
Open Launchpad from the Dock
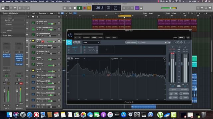(x=23, y=115)
